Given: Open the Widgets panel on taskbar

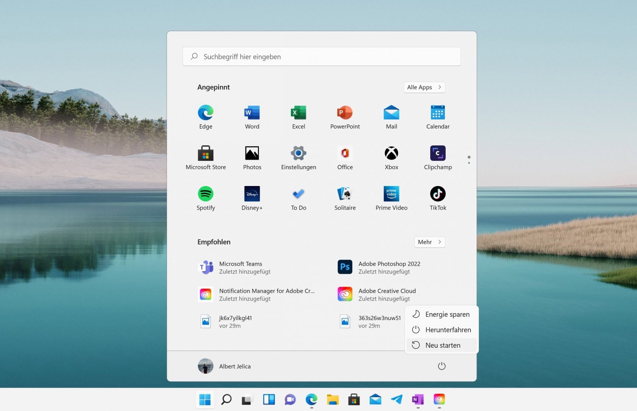Looking at the screenshot, I should [x=269, y=400].
